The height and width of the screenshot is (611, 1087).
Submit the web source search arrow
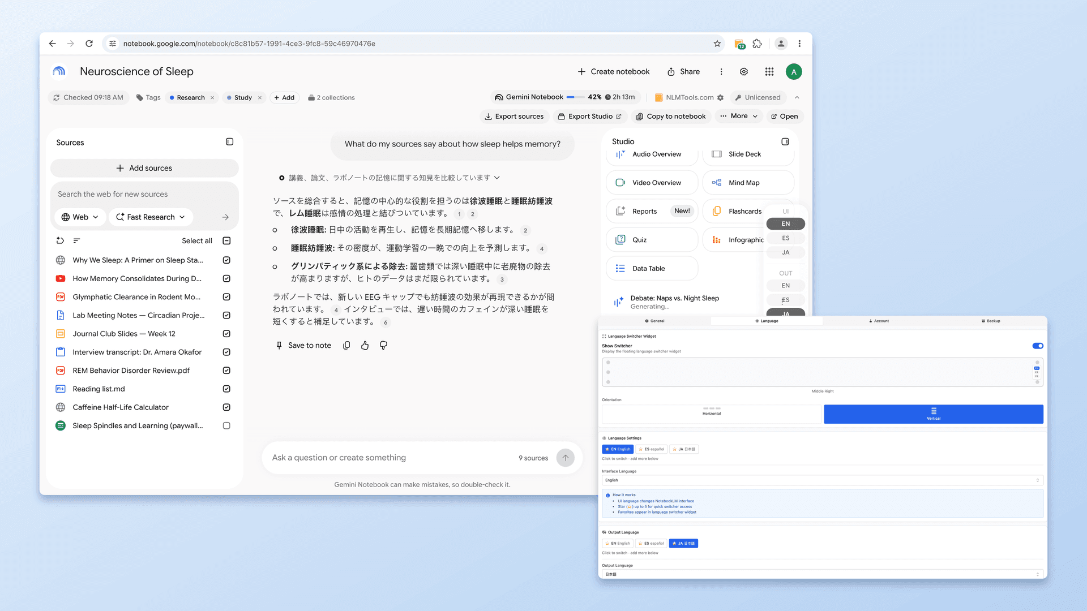[x=225, y=217]
